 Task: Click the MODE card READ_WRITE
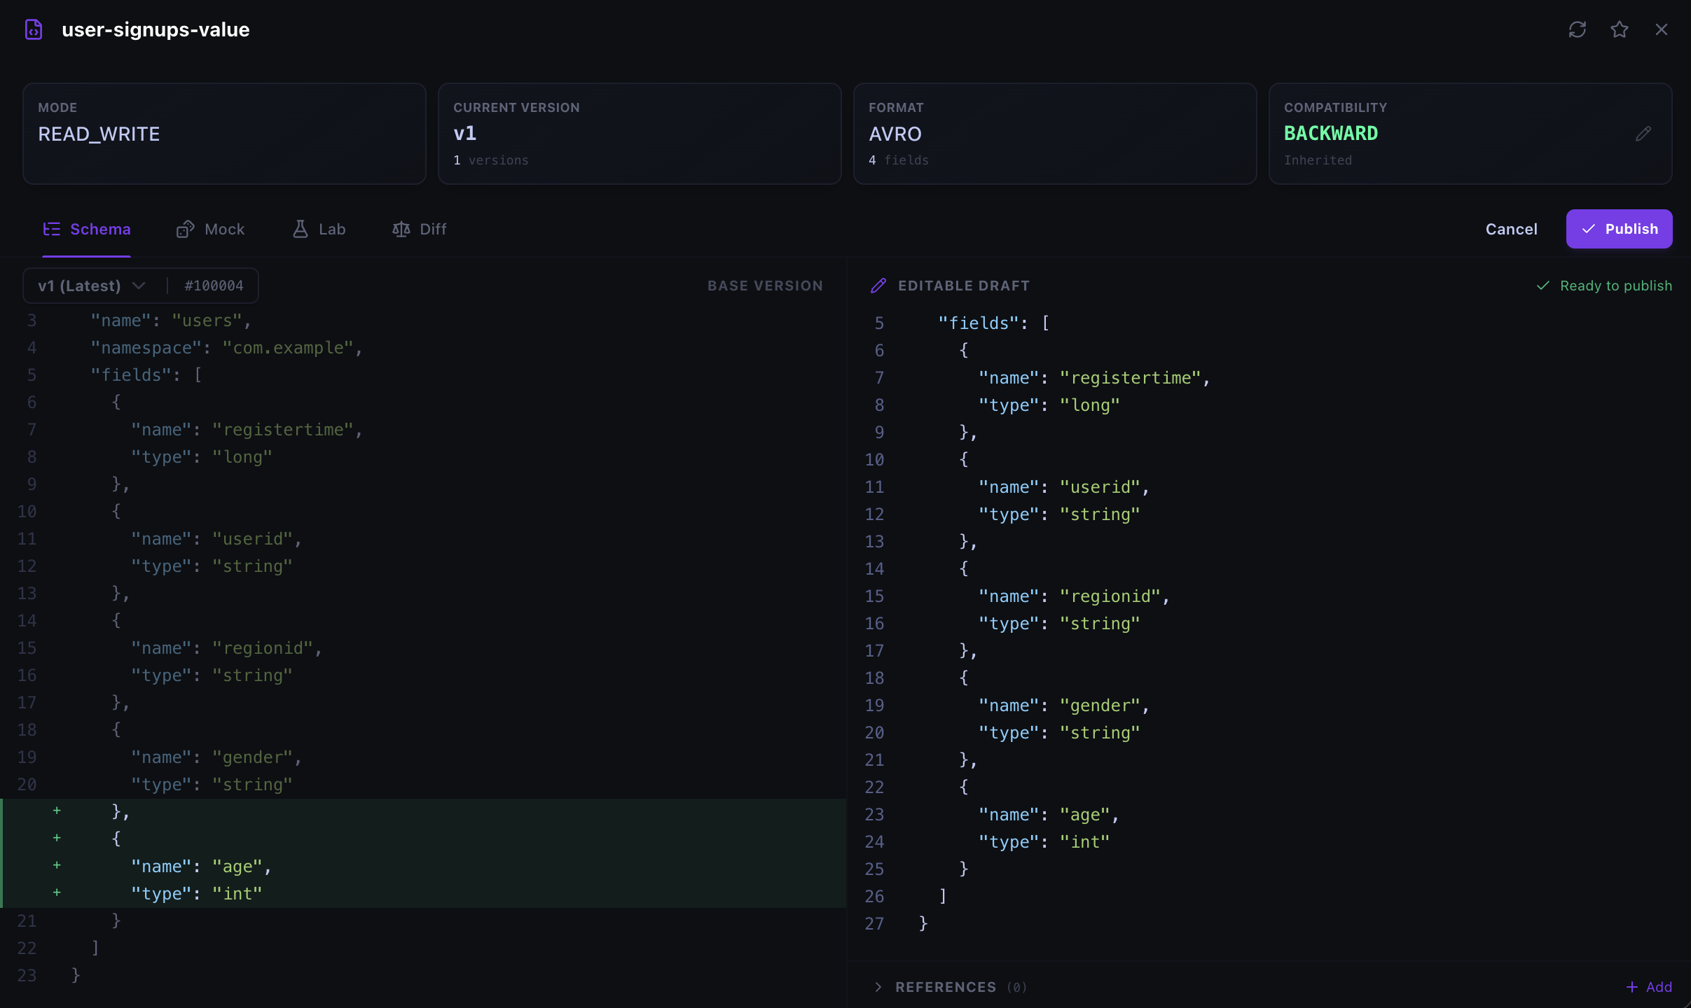[x=224, y=134]
